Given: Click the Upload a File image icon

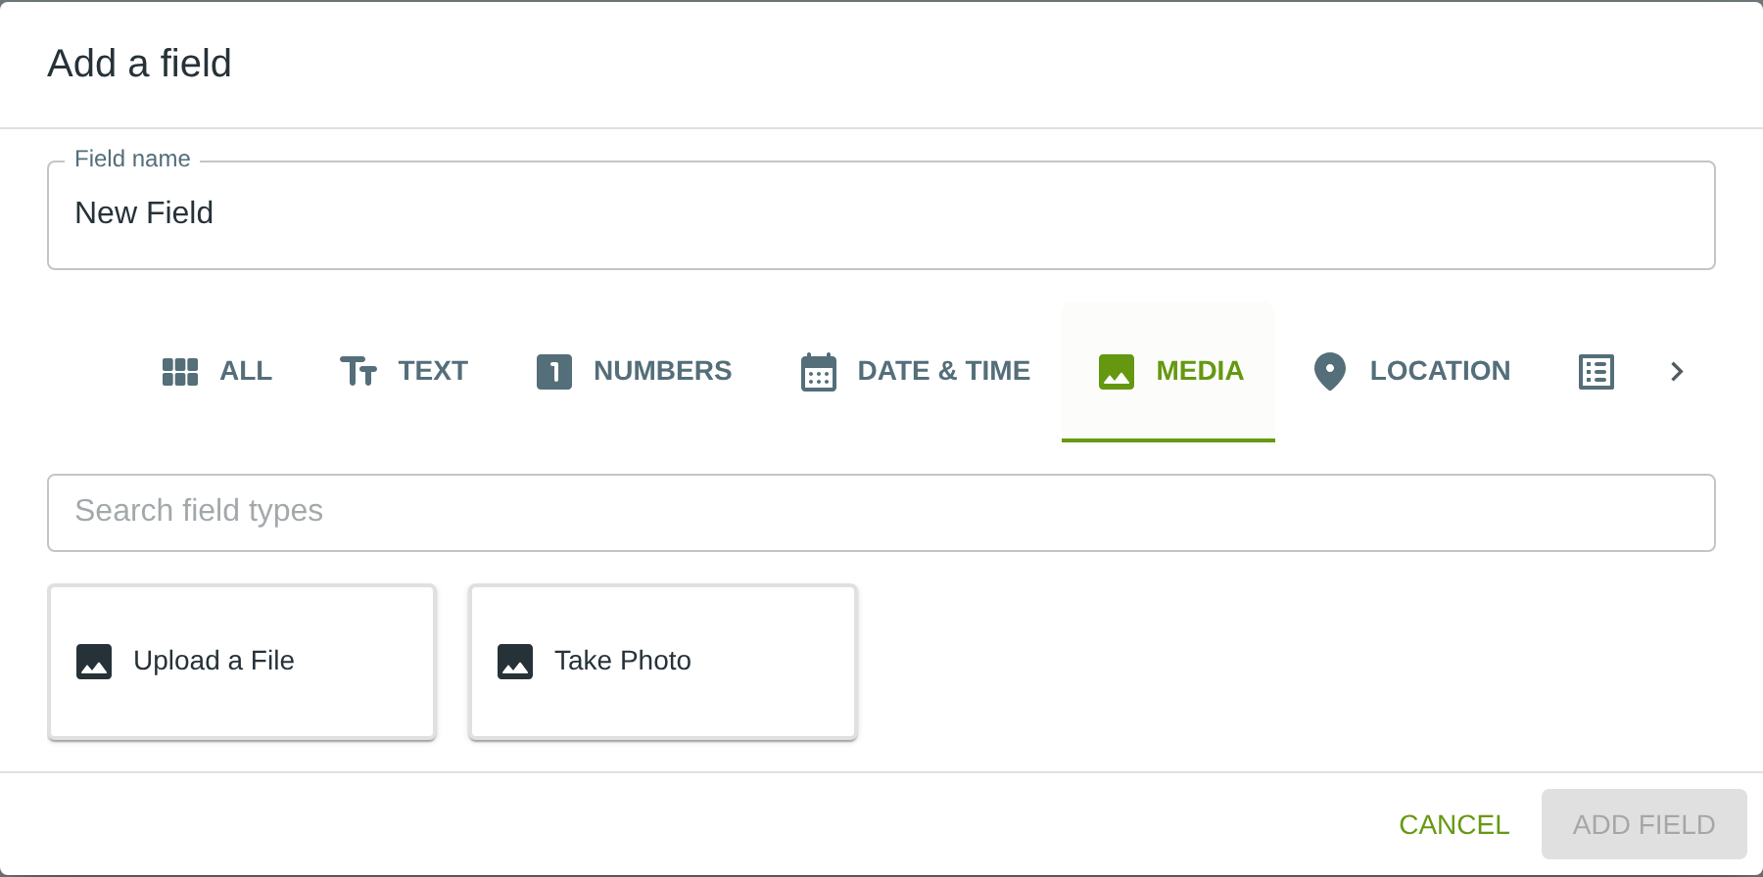Looking at the screenshot, I should (x=94, y=662).
